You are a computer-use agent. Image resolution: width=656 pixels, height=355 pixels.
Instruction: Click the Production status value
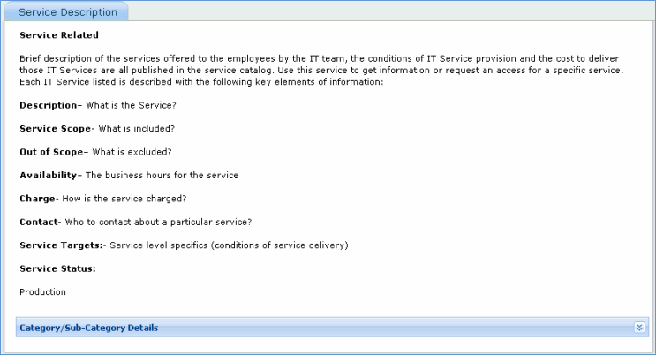point(42,291)
